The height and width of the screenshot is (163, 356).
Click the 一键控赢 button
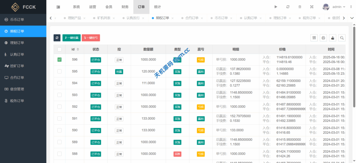tap(72, 38)
